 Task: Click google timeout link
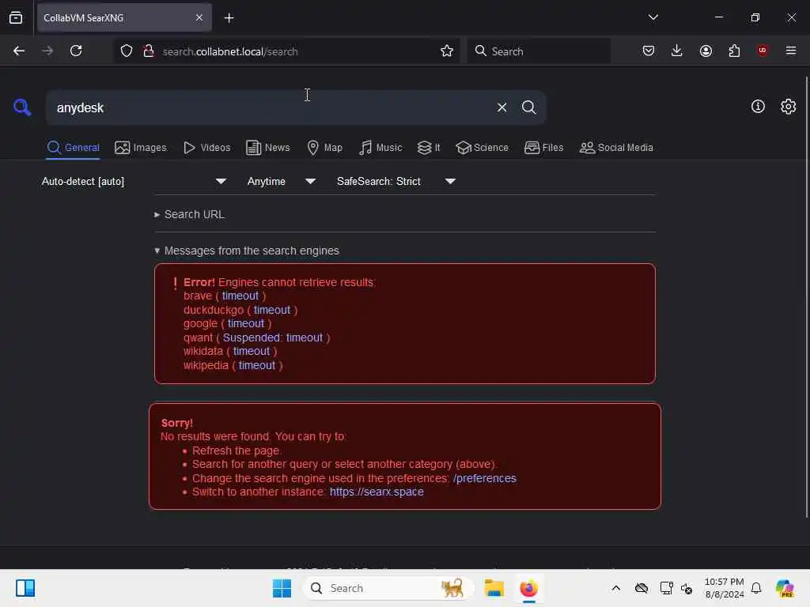point(246,323)
